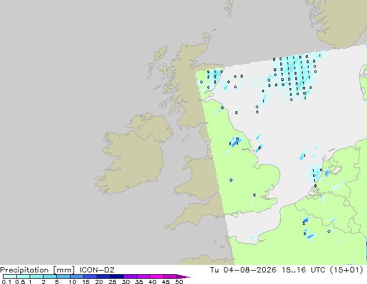Click the 1 mm marker off the Dutch coast

point(304,155)
